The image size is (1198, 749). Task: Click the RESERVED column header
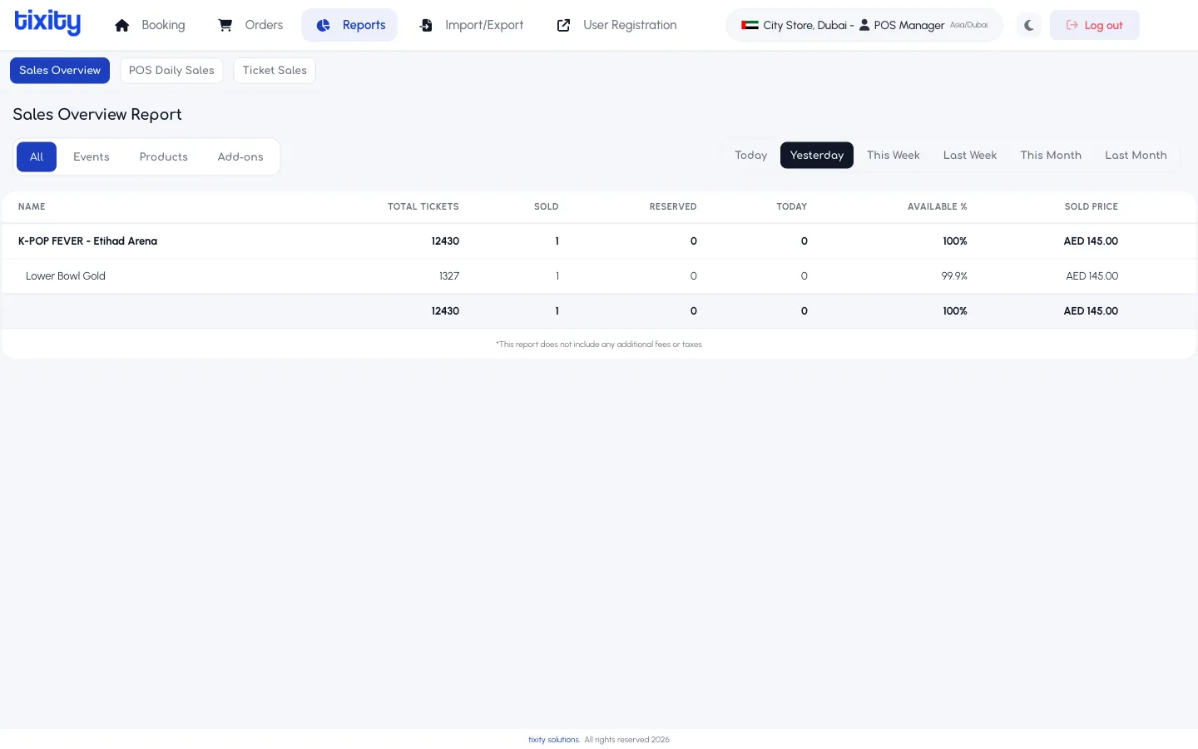(x=673, y=206)
